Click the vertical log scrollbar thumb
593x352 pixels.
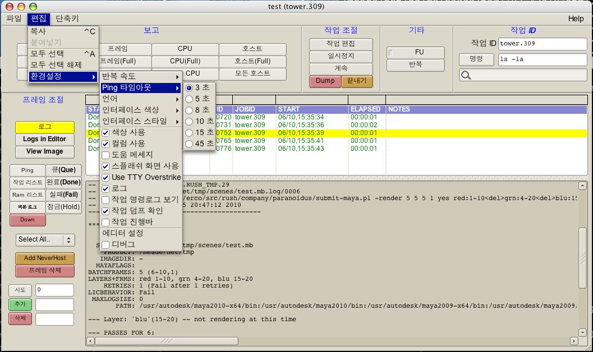click(x=582, y=258)
